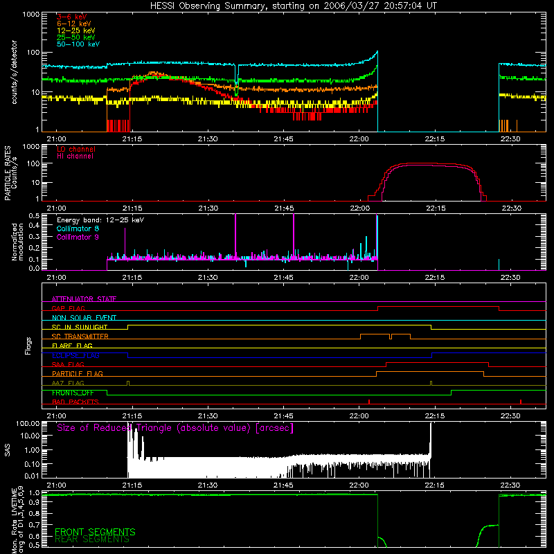
Task: Click the NON_SOLAR_EVENT flag label
Action: (84, 318)
